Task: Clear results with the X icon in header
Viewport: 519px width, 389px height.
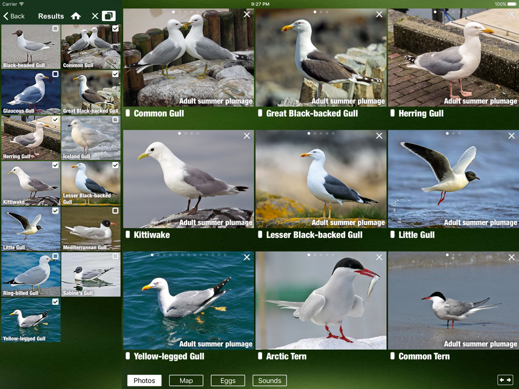Action: click(95, 16)
